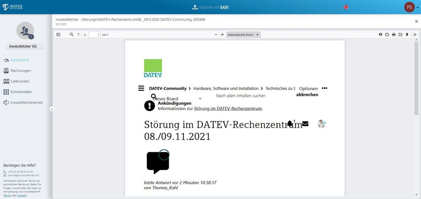Click the EASY upgrade link
The image size is (421, 199).
pyautogui.click(x=225, y=7)
